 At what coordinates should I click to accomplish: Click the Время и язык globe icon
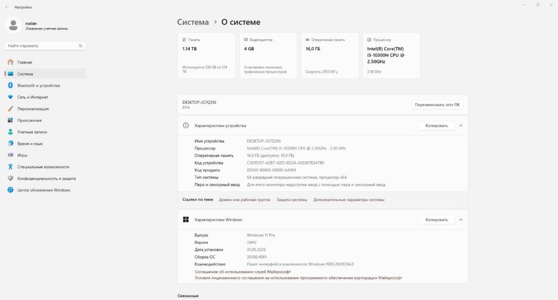click(x=10, y=144)
